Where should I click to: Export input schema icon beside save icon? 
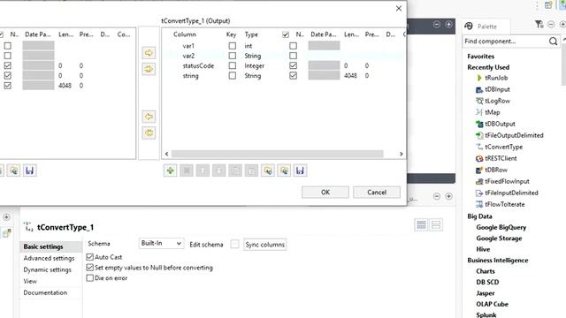pos(14,170)
